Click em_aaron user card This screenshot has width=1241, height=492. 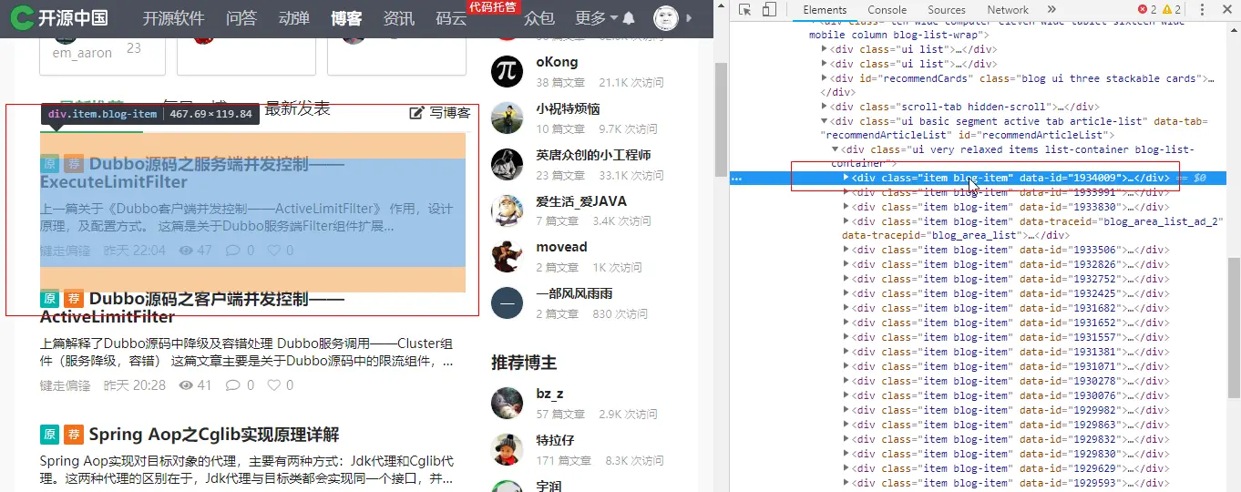[x=102, y=55]
